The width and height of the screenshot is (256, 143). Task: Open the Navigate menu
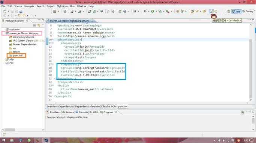click(x=29, y=6)
